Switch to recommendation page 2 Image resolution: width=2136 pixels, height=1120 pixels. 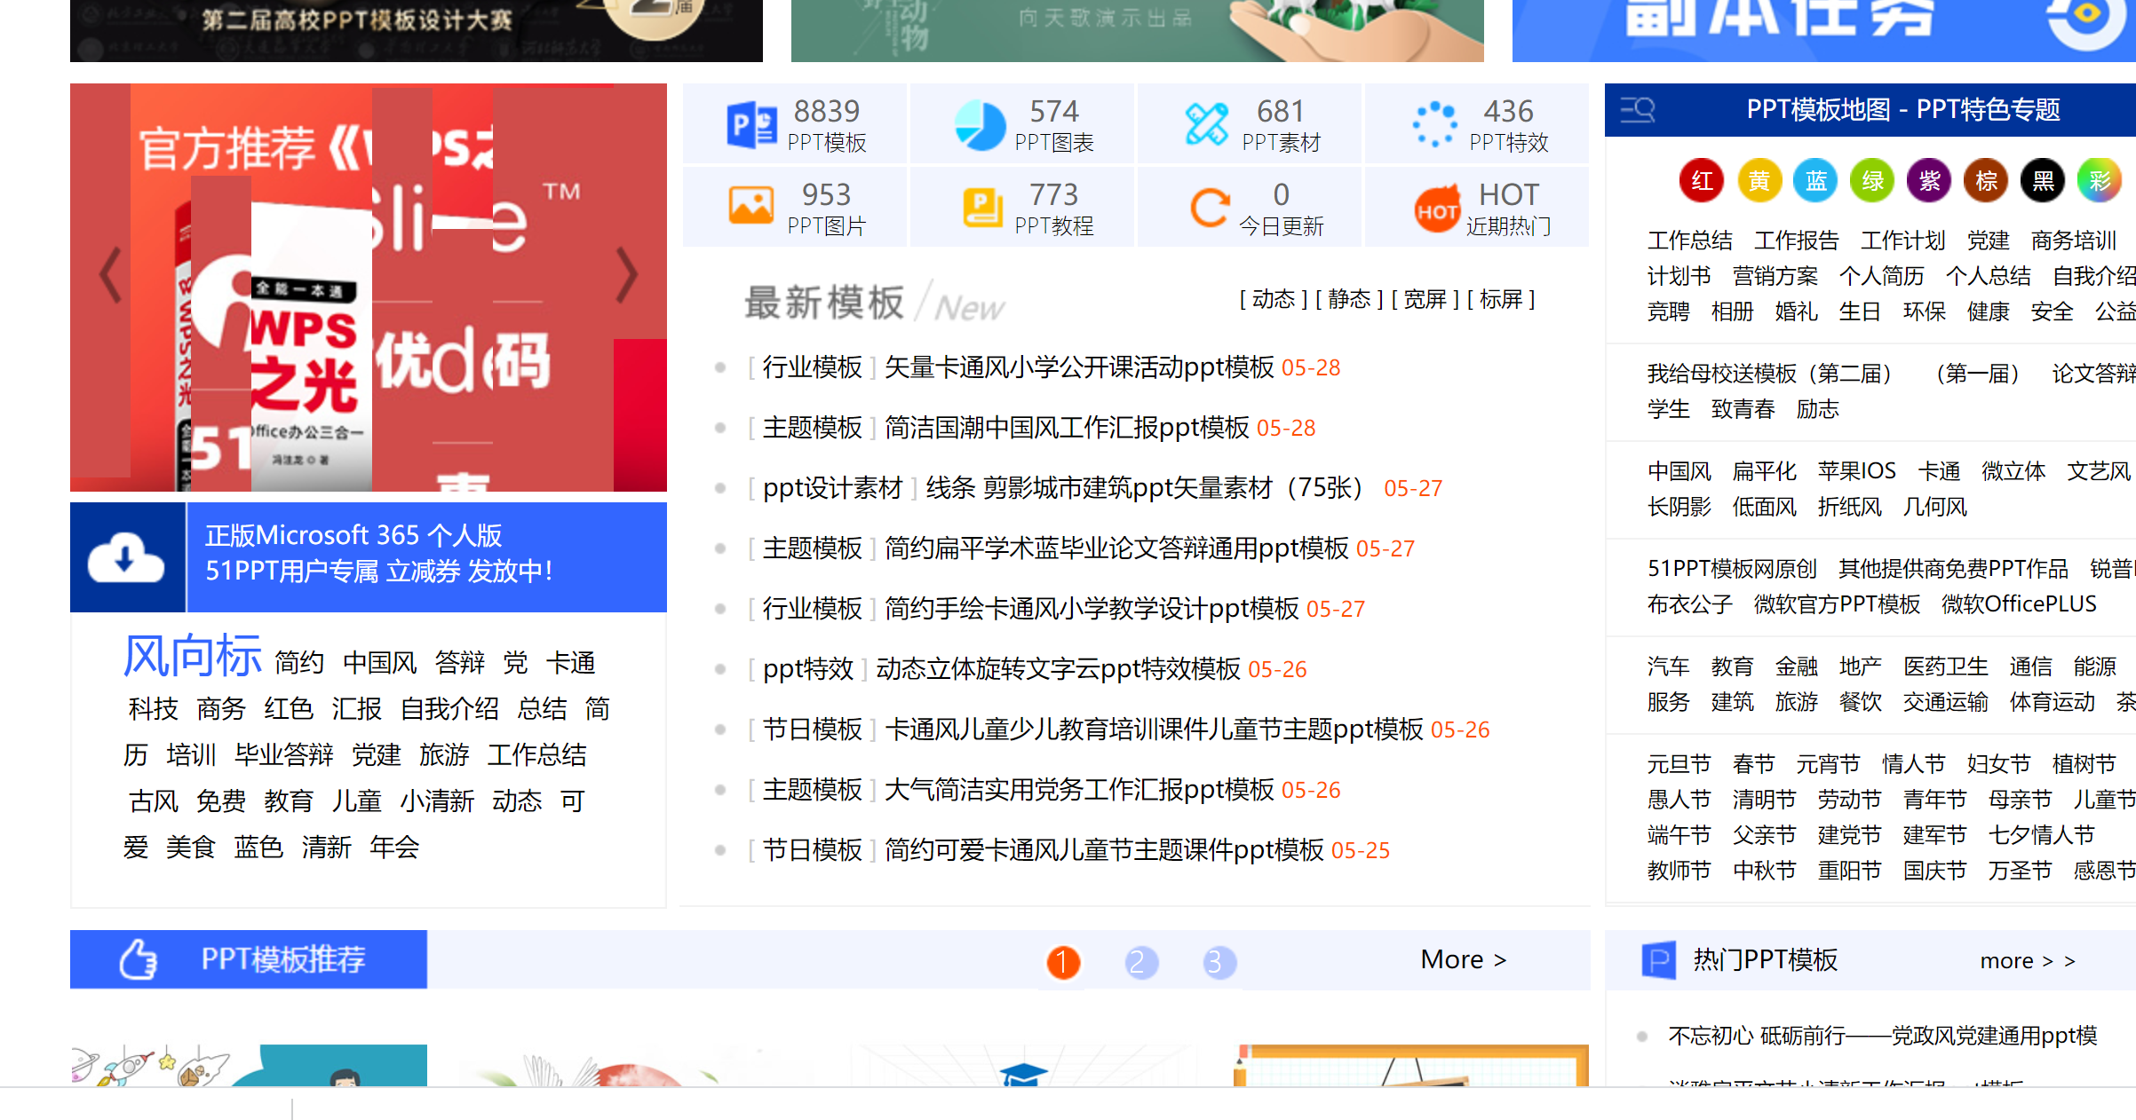coord(1140,962)
